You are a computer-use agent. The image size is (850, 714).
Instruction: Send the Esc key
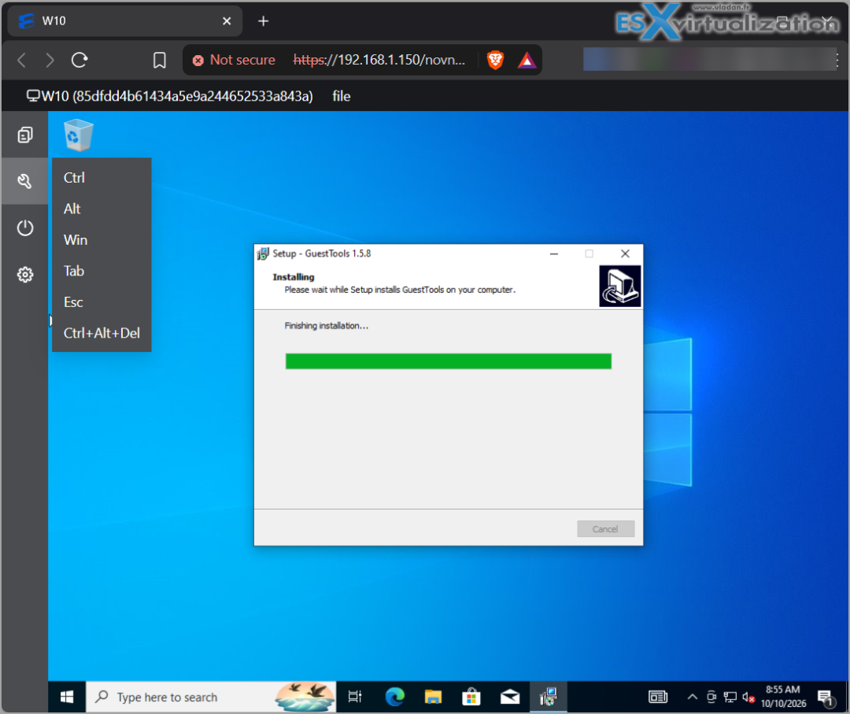[73, 302]
